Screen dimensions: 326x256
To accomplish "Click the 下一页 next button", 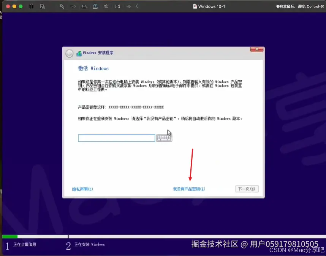I will (247, 189).
